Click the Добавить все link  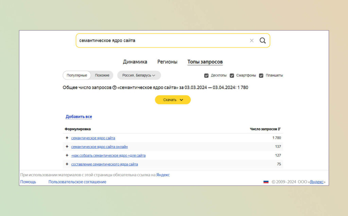(79, 116)
